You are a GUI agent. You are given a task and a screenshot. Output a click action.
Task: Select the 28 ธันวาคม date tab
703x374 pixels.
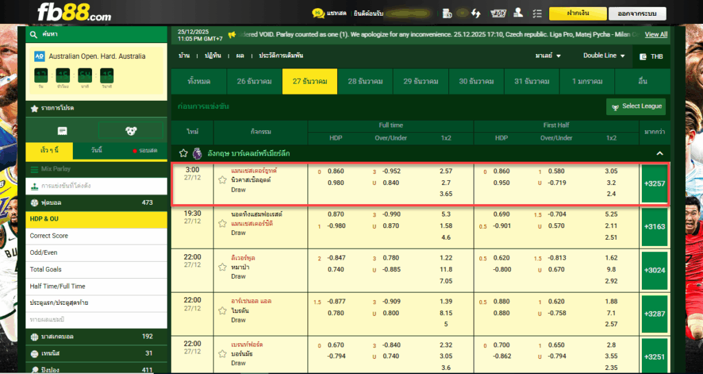click(365, 82)
